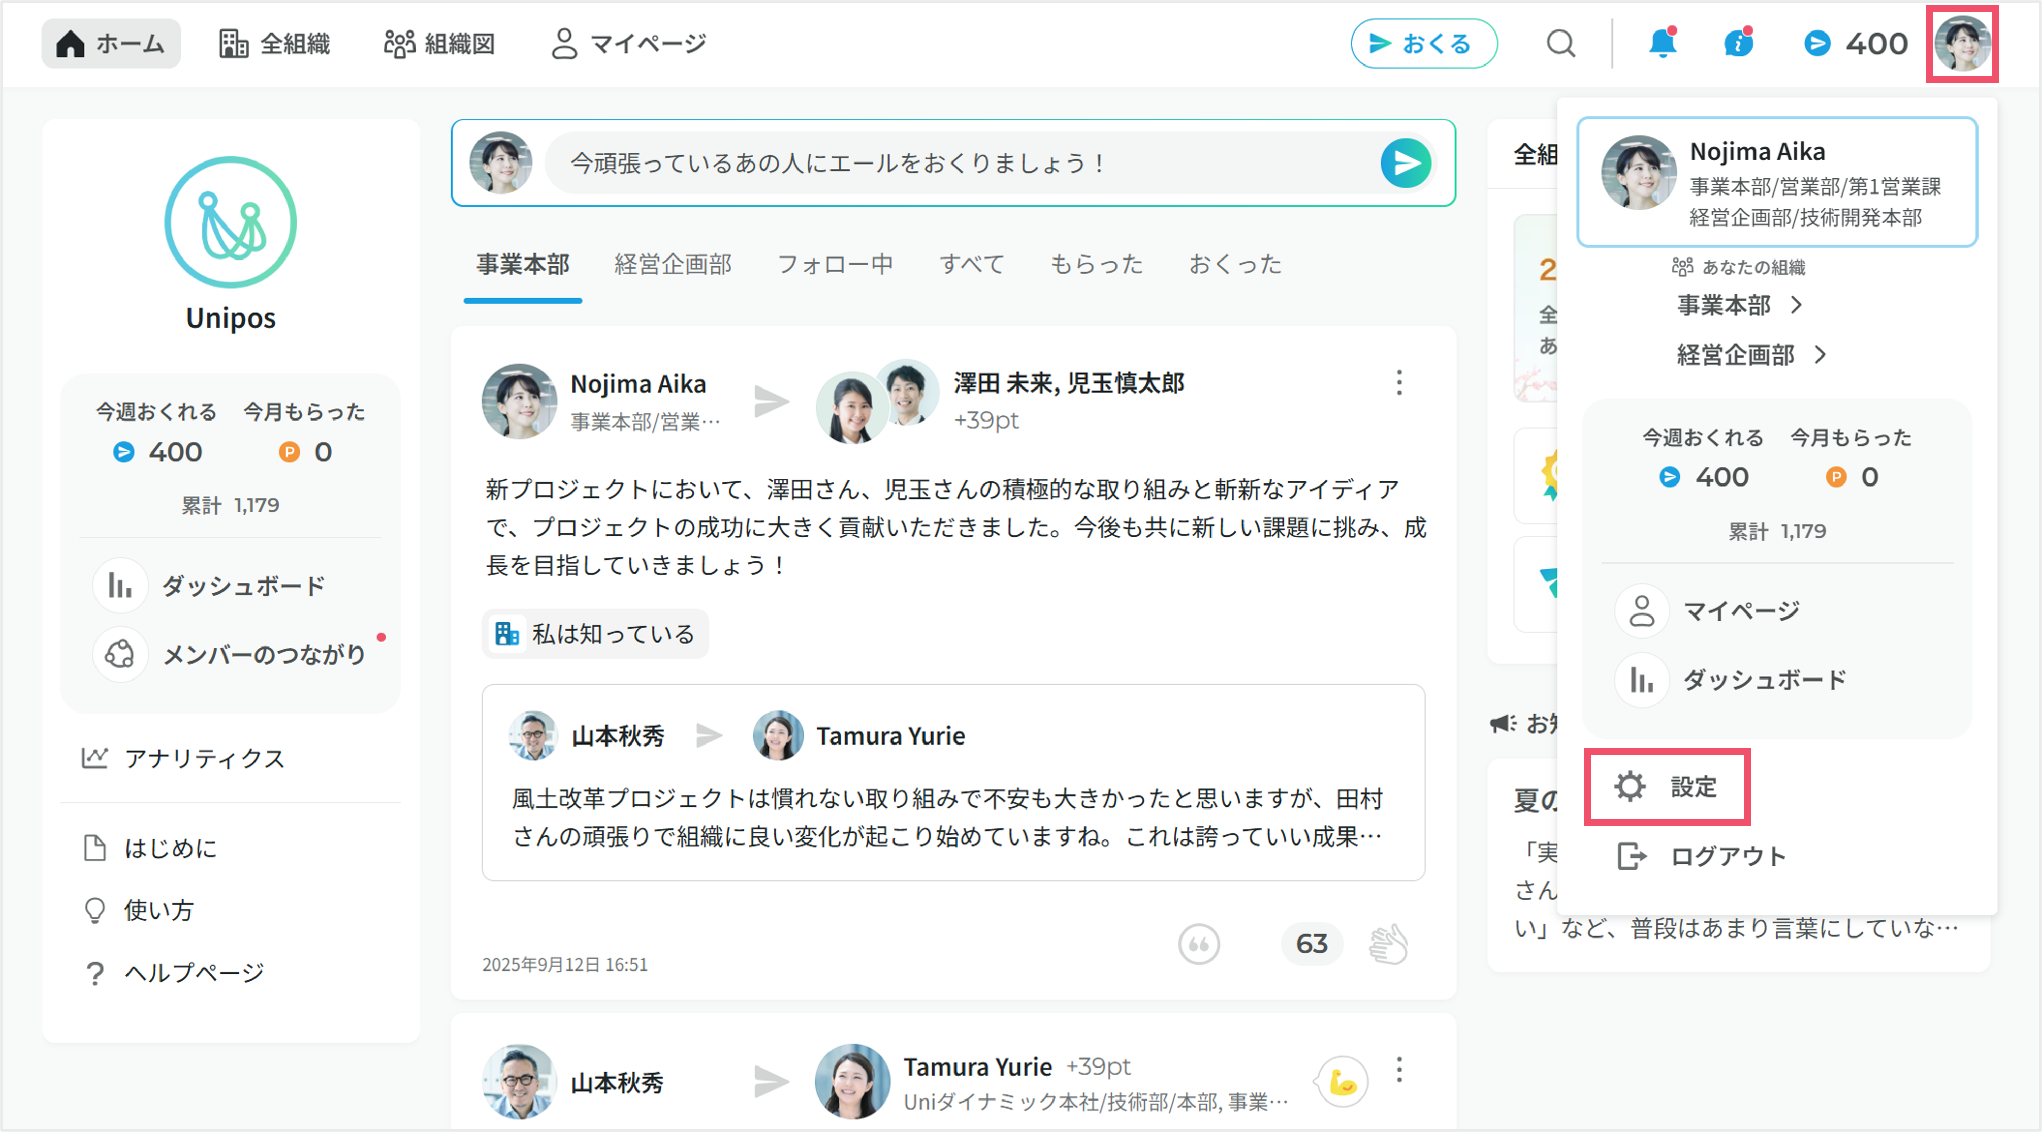Screen dimensions: 2042x1132
Task: Open the three-dot menu on 山本秋秀's lower post
Action: point(1399,1070)
